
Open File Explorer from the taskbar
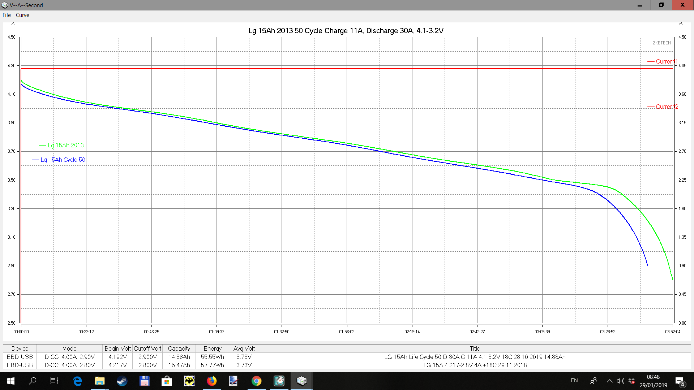pyautogui.click(x=99, y=381)
